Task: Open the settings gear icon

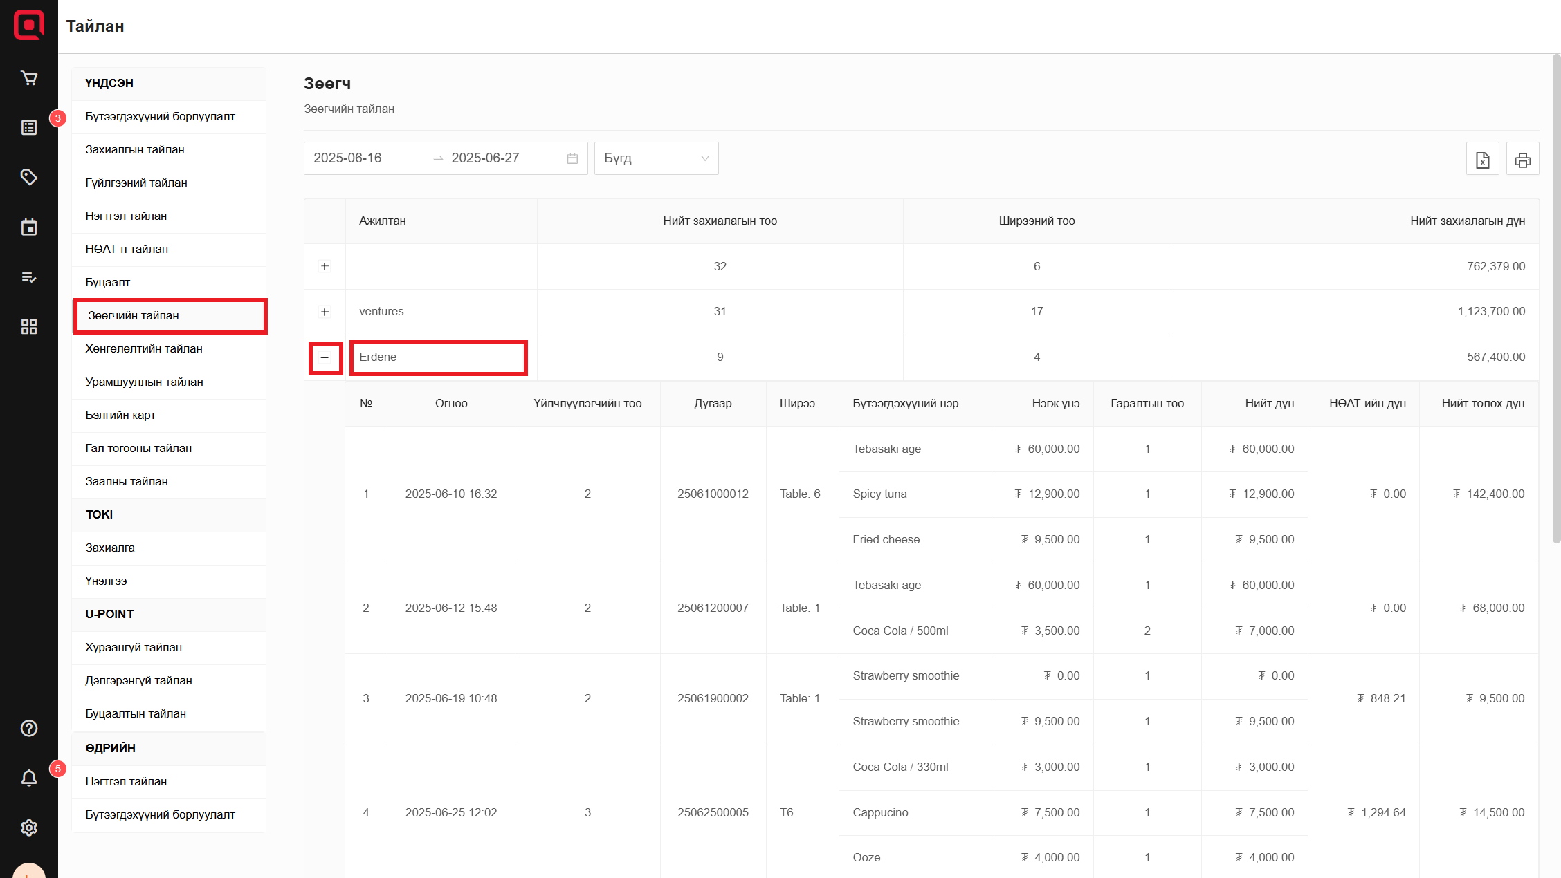Action: point(28,828)
